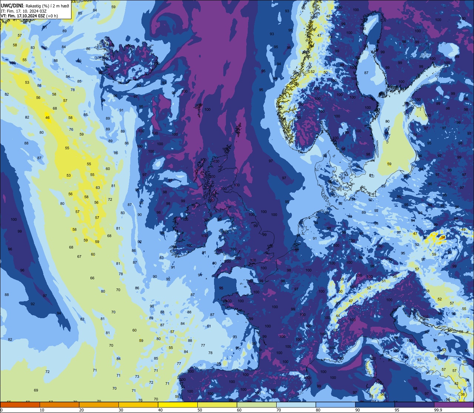Click the value '69' in the lower left corner

click(36, 390)
